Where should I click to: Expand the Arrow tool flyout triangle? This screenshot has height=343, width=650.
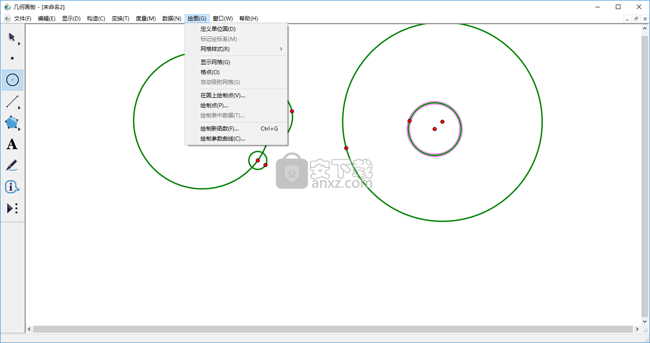click(x=19, y=44)
